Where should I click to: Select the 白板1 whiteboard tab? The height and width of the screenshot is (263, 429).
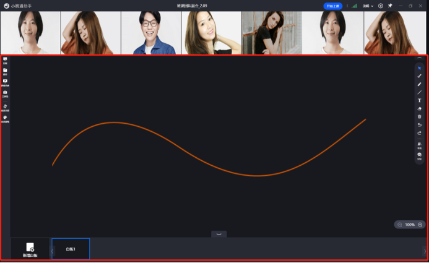click(x=71, y=249)
